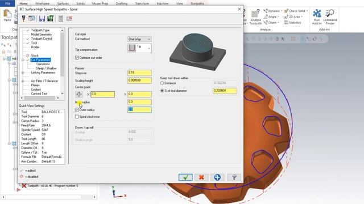Screen dimensions: 364x204
Task: Cancel dialog with the red X button
Action: click(201, 177)
